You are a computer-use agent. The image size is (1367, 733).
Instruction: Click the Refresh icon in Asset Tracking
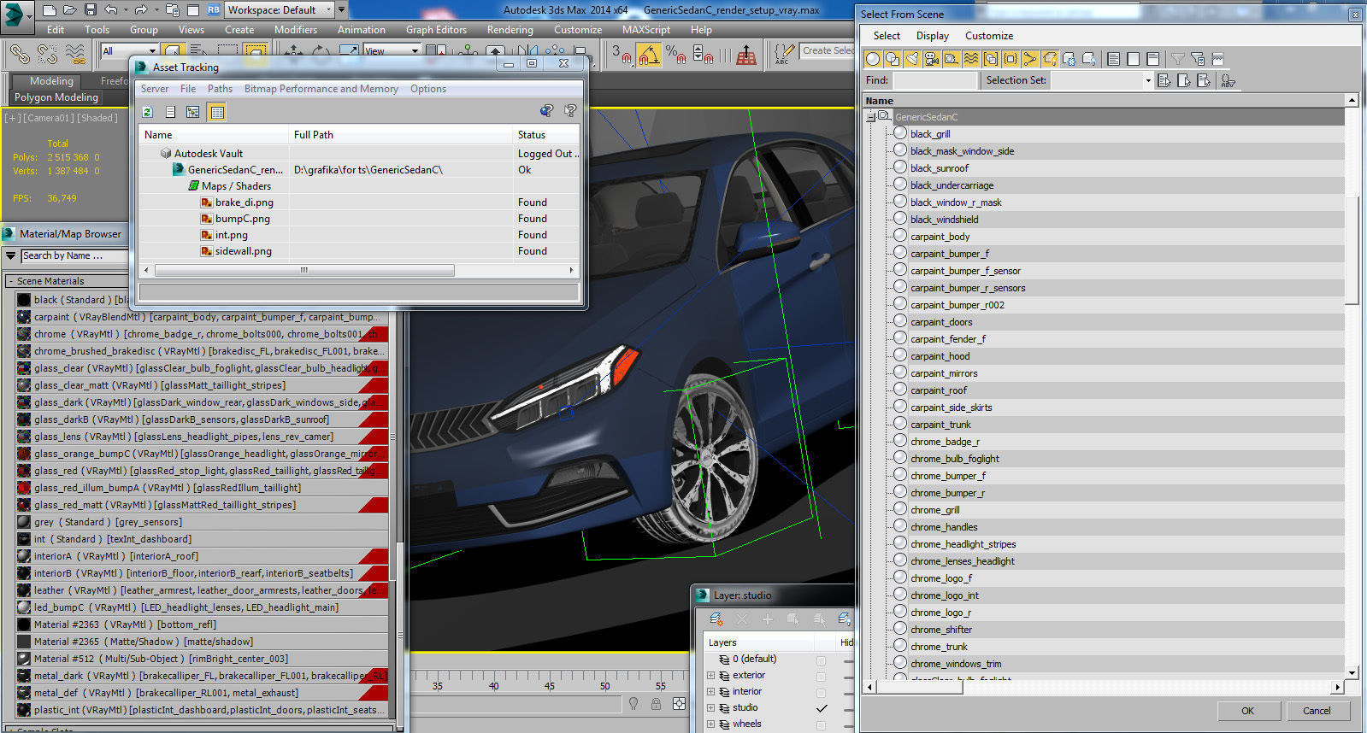147,112
